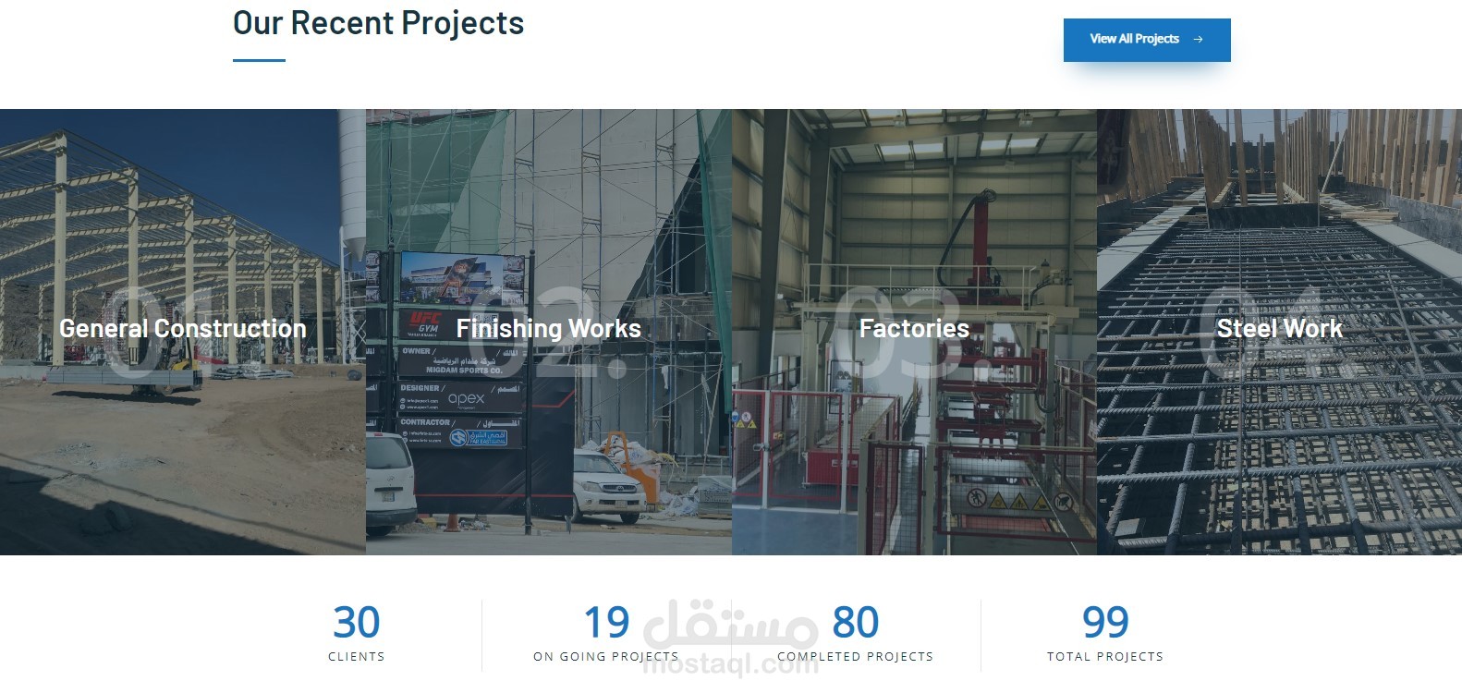
Task: Click the arrow icon in View All Projects
Action: (x=1199, y=40)
